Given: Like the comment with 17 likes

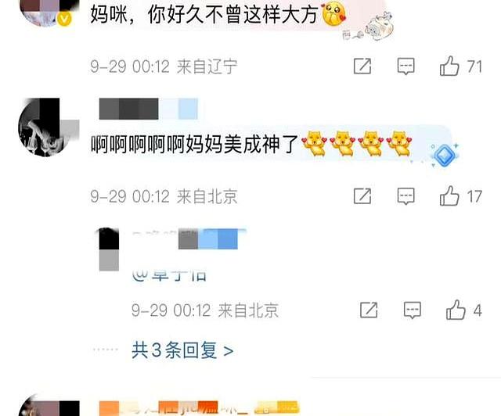Looking at the screenshot, I should point(449,195).
